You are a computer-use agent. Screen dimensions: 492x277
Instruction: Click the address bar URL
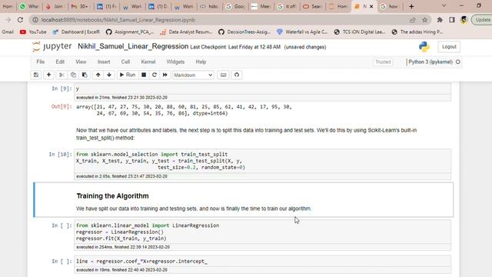118,20
